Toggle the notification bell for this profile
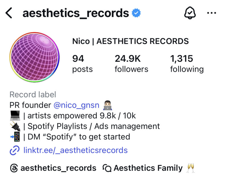Viewport: 228px width, 178px height. pos(190,13)
